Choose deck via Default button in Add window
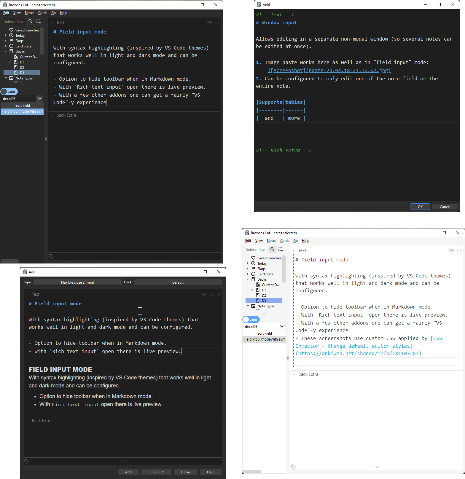 click(x=178, y=282)
